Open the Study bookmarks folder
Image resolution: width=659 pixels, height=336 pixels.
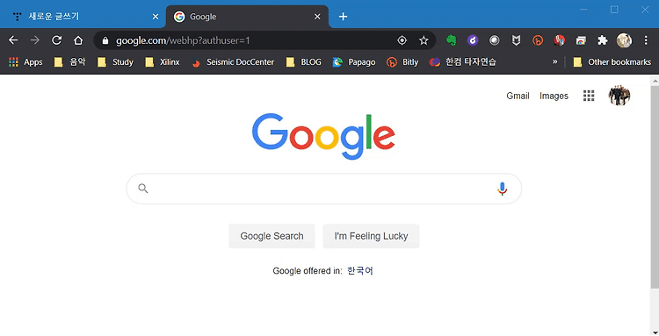click(115, 62)
